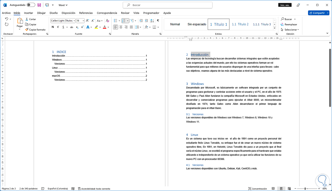Click the Undo arrow icon
The width and height of the screenshot is (332, 191).
(7, 19)
